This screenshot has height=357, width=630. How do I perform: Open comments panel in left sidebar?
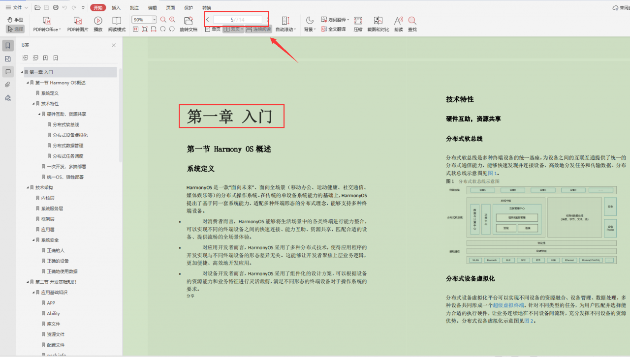click(8, 72)
